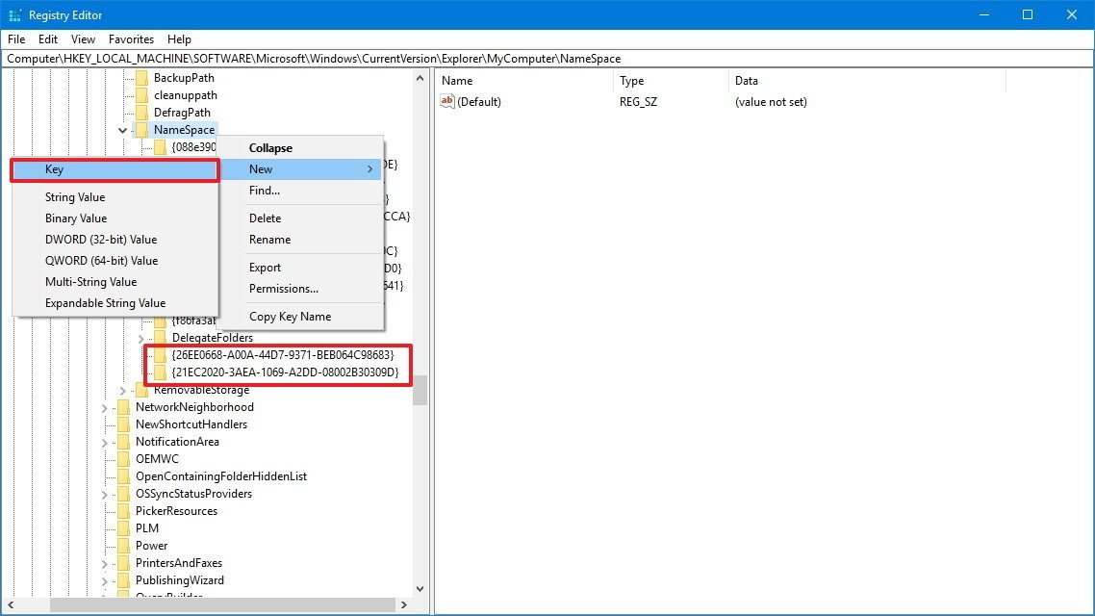This screenshot has width=1095, height=616.
Task: Click tree scrollbar up arrow
Action: pos(420,78)
